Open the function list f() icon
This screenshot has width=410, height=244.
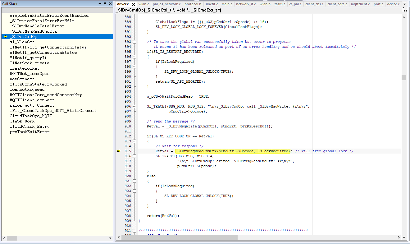pyautogui.click(x=404, y=10)
